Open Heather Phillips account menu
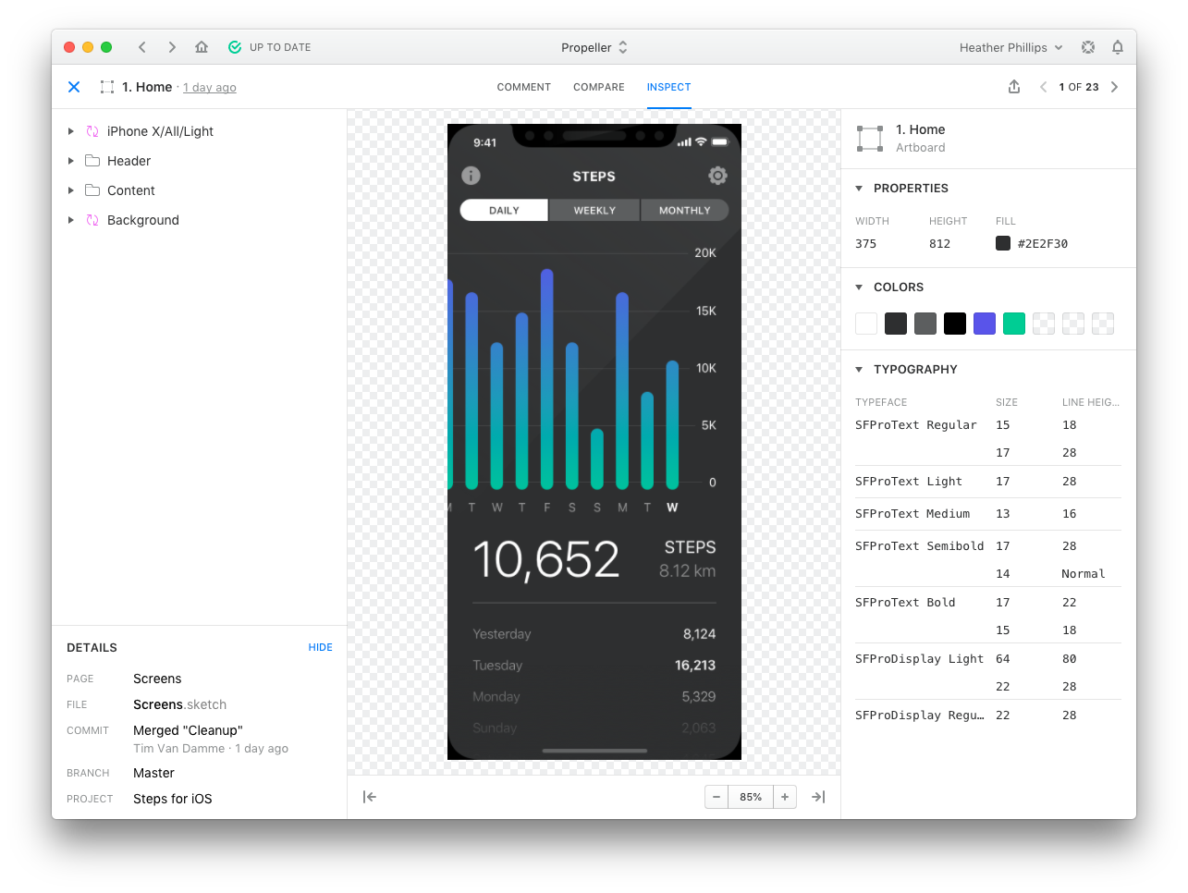Screen dimensions: 1188x893 pos(1011,47)
